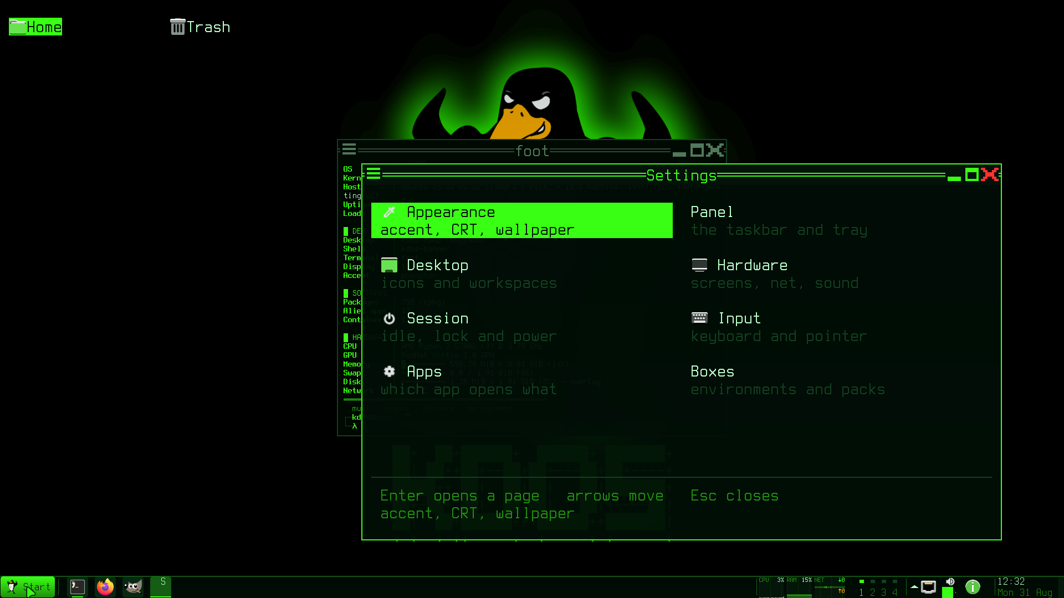This screenshot has width=1064, height=598.
Task: Open the clock showing 12:32
Action: [x=1025, y=587]
